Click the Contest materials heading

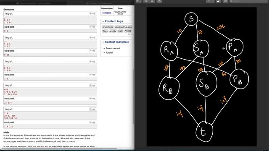[117, 42]
